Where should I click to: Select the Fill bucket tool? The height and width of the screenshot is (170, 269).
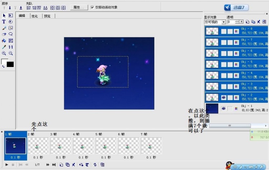click(4, 41)
